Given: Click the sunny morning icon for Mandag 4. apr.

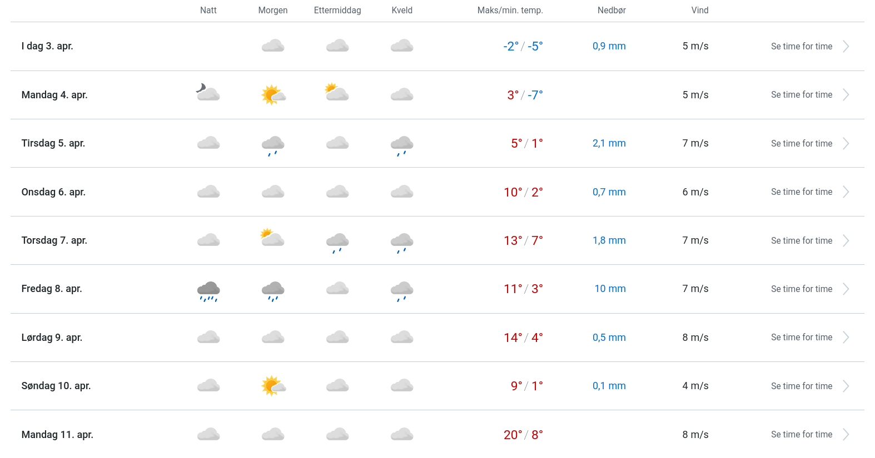Looking at the screenshot, I should coord(273,95).
